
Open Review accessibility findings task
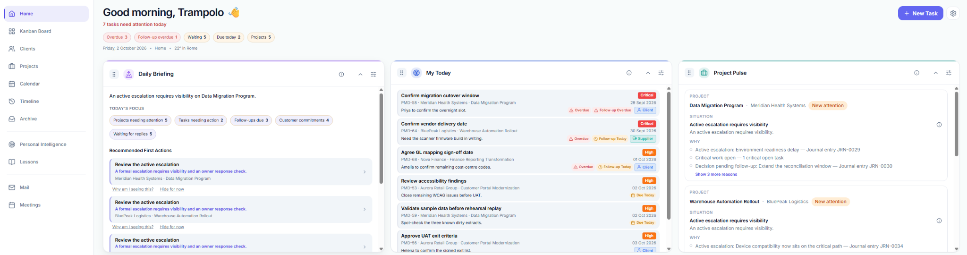point(528,187)
